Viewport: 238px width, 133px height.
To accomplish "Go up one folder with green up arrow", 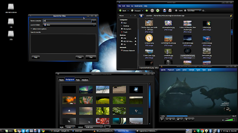I will point(147,11).
